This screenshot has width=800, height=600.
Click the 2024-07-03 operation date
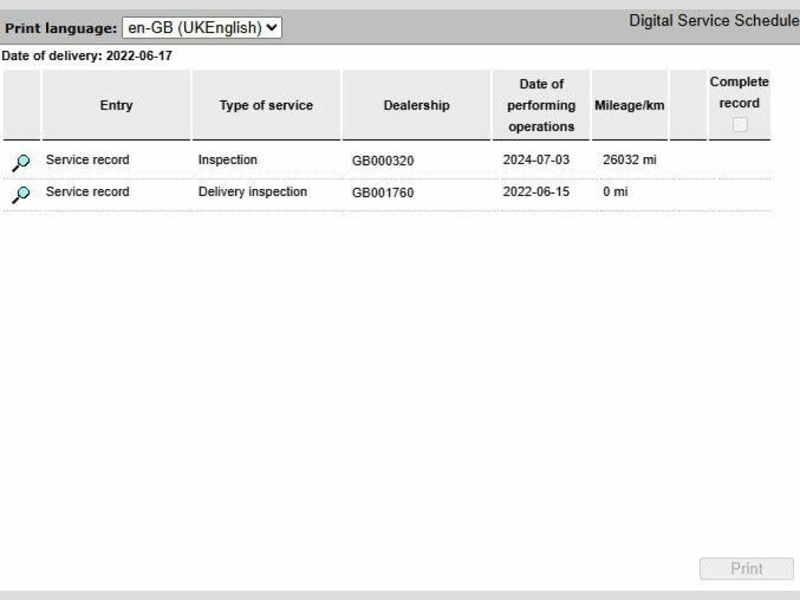tap(536, 160)
